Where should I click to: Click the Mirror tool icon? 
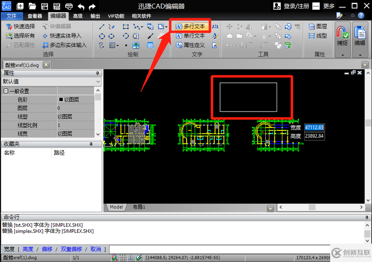tap(249, 26)
